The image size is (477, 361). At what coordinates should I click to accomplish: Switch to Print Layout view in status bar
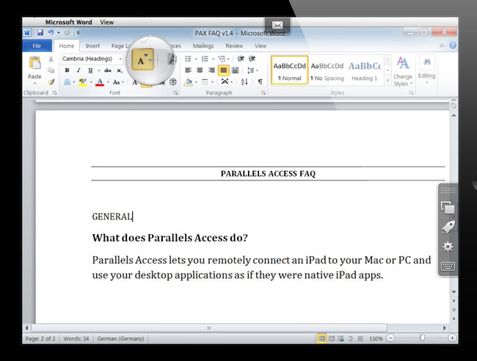point(321,338)
